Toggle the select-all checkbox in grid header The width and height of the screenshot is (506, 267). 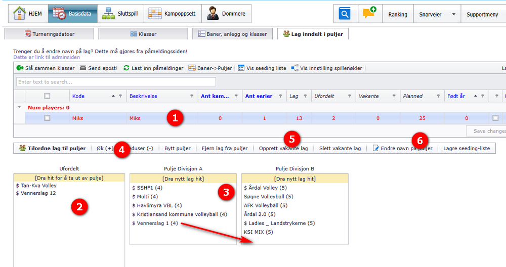(47, 96)
